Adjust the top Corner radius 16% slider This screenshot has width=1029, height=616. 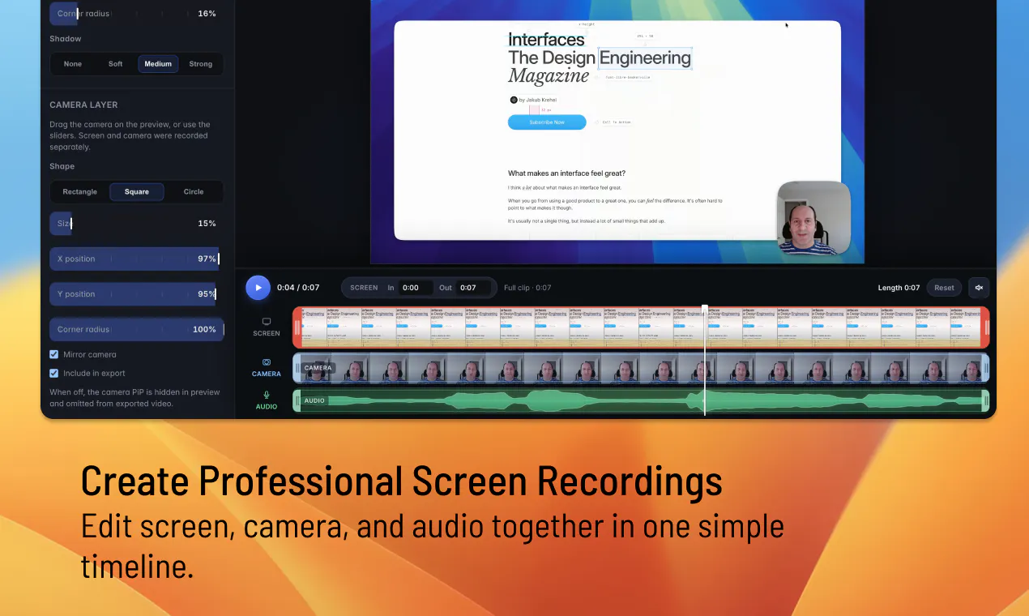(x=136, y=14)
